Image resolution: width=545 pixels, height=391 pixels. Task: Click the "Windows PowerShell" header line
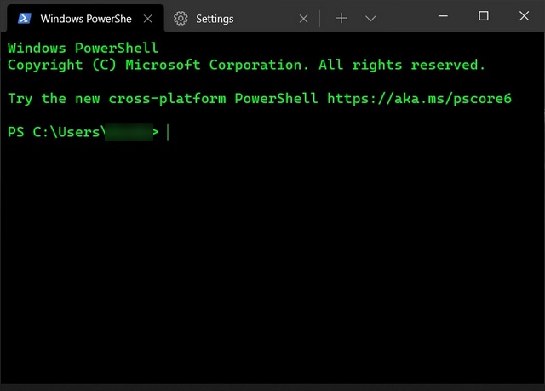(83, 49)
